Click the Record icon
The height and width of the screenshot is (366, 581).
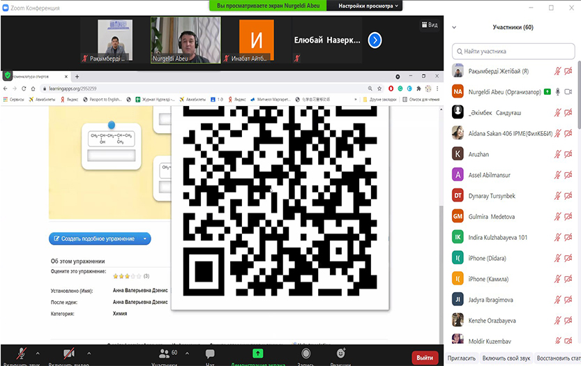point(305,353)
